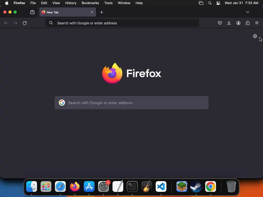Go forward with the forward arrow
The width and height of the screenshot is (263, 197).
[x=15, y=23]
